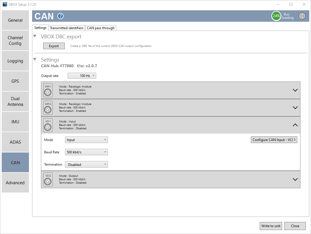Viewport: 311px width, 234px height.
Task: Click the VCI 2 Mode : Output text
Action: pyautogui.click(x=68, y=176)
